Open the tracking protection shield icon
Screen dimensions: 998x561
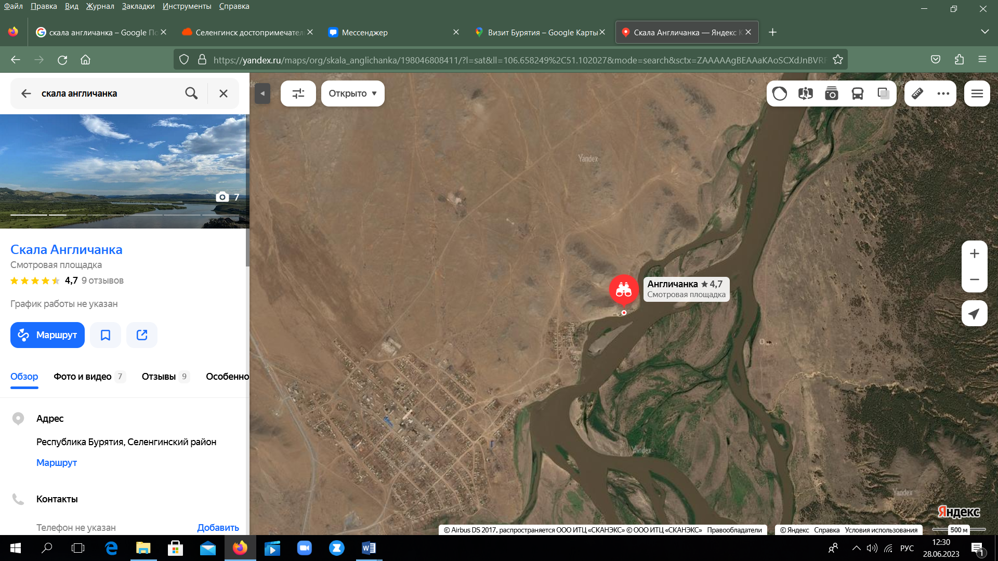pyautogui.click(x=184, y=60)
